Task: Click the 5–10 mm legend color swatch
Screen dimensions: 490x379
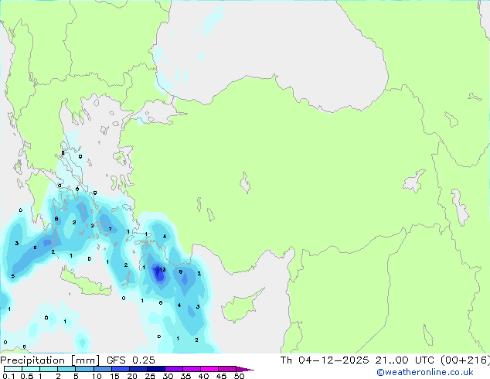Action: [84, 369]
